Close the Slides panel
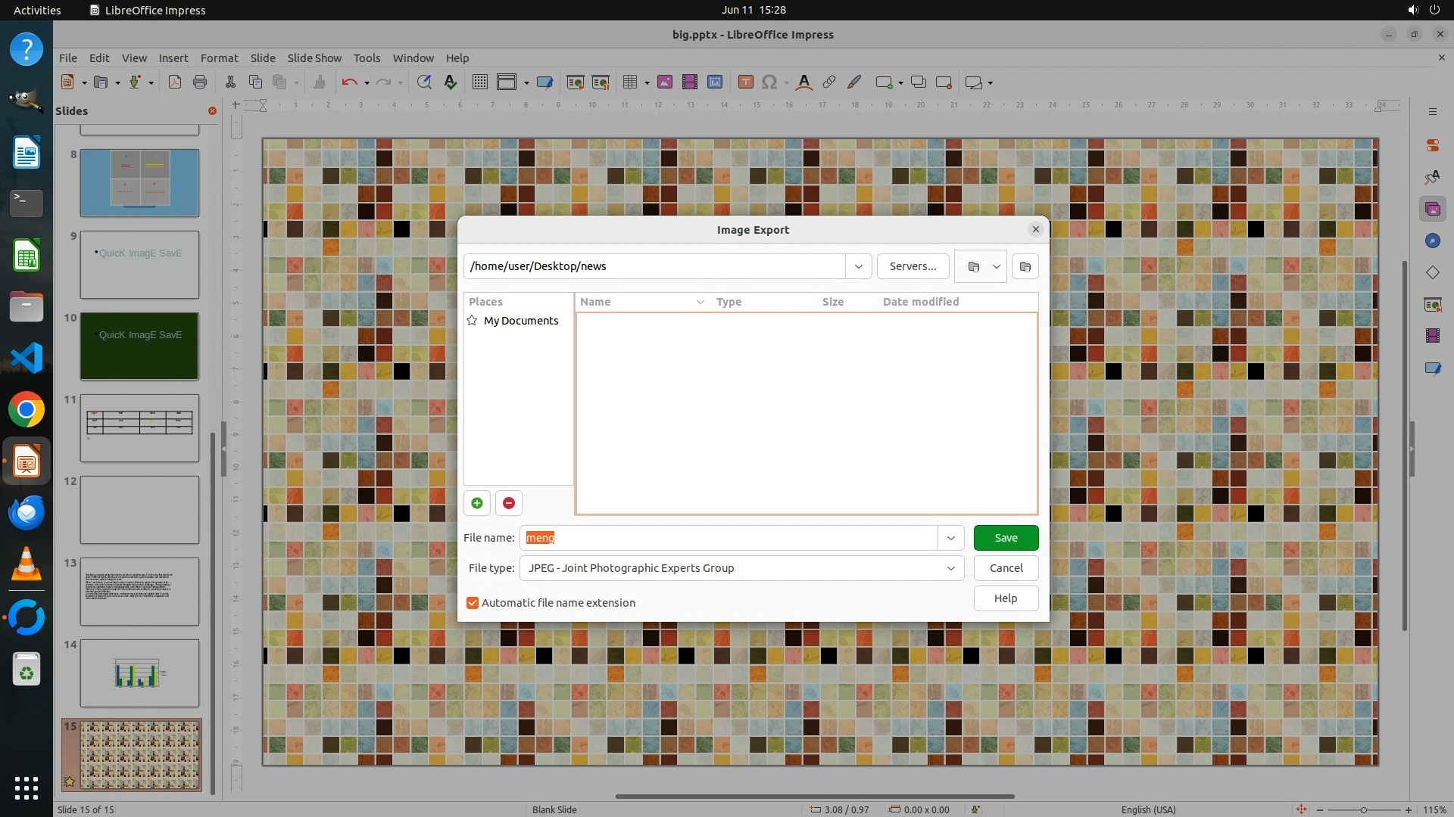 tap(212, 111)
